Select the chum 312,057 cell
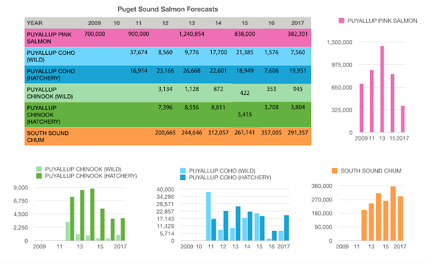Image resolution: width=429 pixels, height=263 pixels. point(219,133)
